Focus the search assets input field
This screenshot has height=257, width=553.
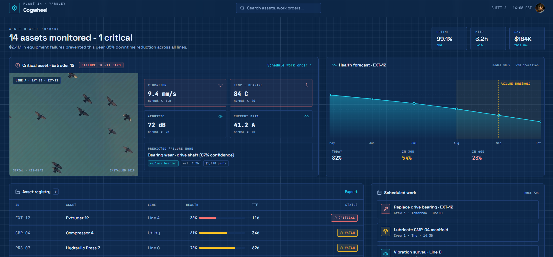coord(279,8)
